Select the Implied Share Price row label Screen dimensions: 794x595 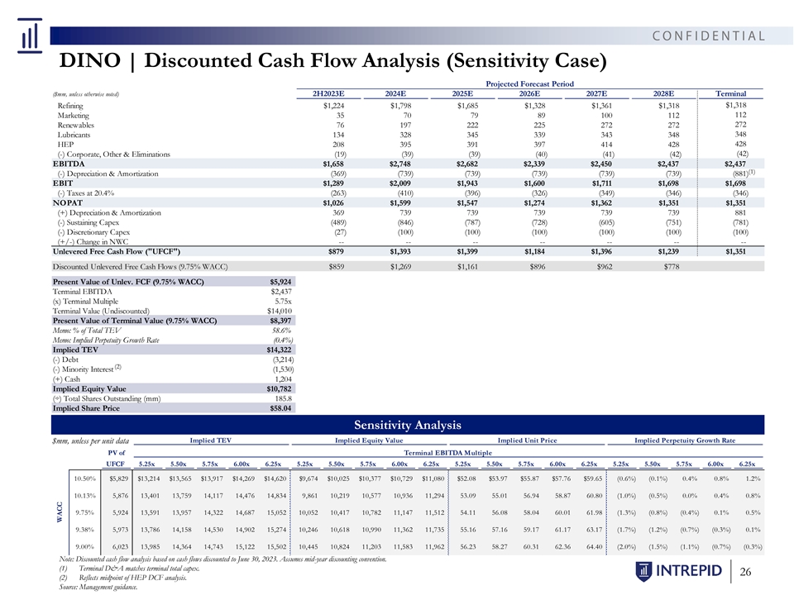point(86,408)
